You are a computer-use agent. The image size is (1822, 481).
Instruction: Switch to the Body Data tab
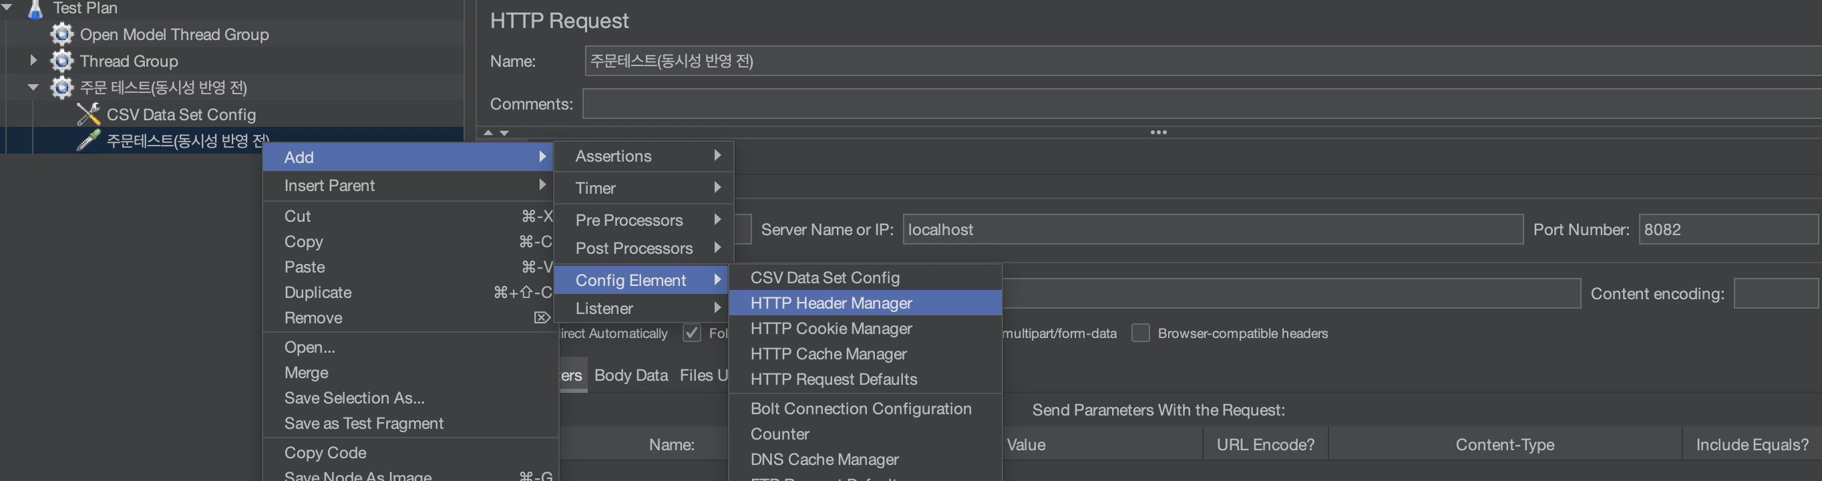pos(631,375)
